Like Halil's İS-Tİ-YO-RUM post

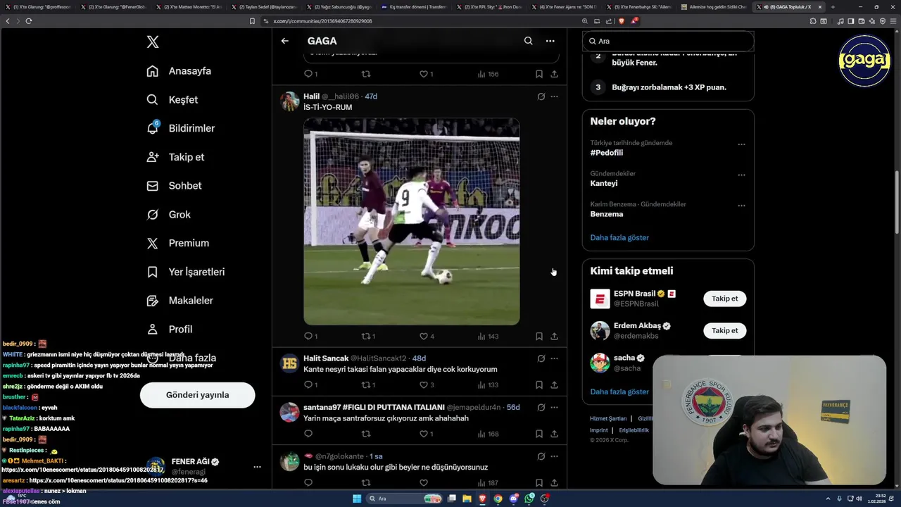[x=424, y=337]
